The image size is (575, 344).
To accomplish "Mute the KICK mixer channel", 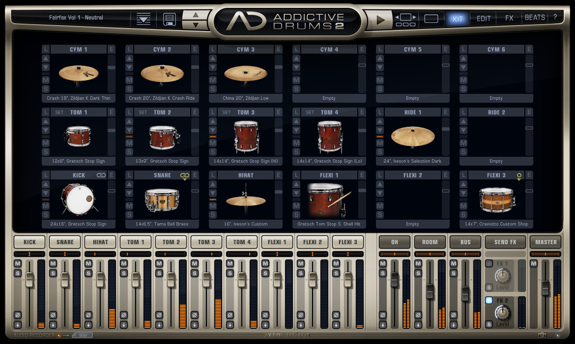I will [18, 263].
